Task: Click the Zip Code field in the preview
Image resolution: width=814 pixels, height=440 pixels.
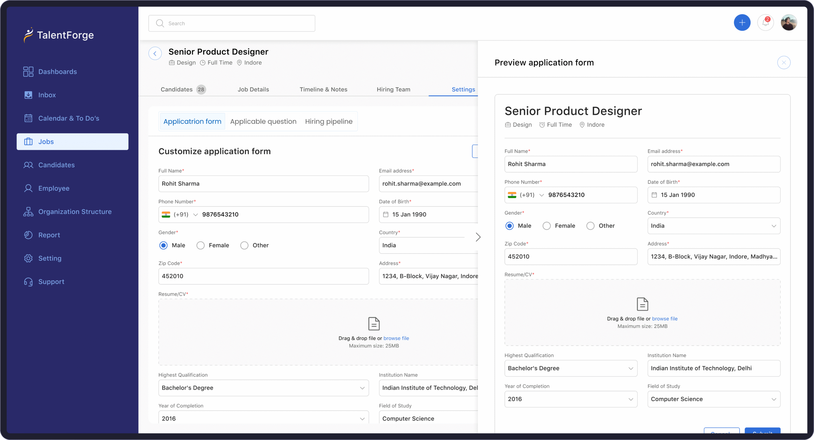Action: [x=571, y=257]
